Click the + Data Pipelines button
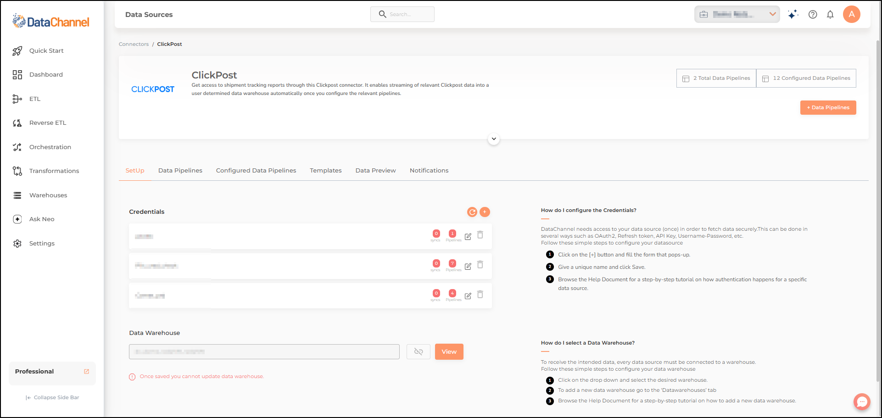This screenshot has width=882, height=418. (828, 108)
